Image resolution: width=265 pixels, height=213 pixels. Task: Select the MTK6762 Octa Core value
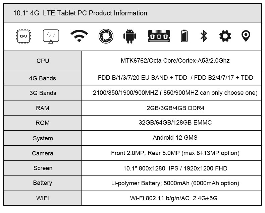click(x=175, y=61)
